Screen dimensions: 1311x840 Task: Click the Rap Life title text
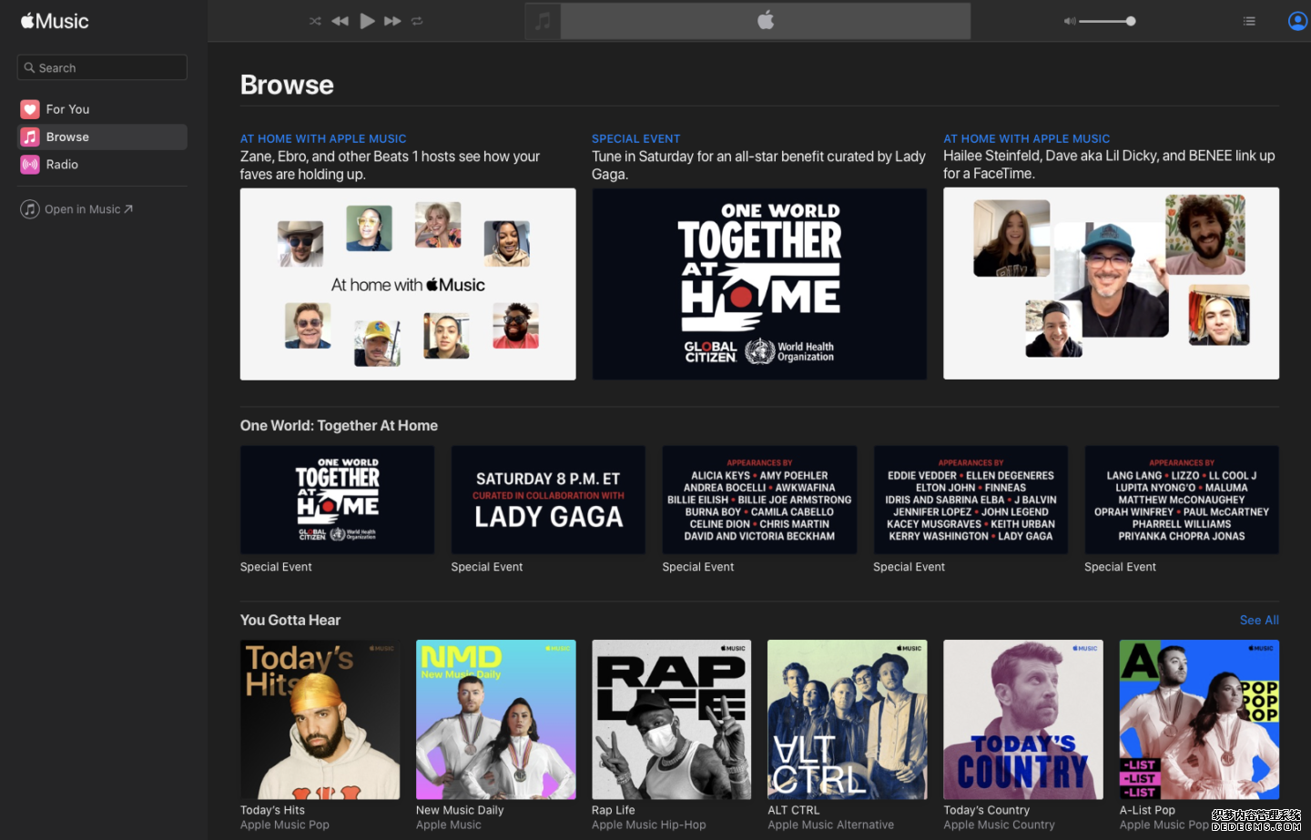click(x=614, y=810)
